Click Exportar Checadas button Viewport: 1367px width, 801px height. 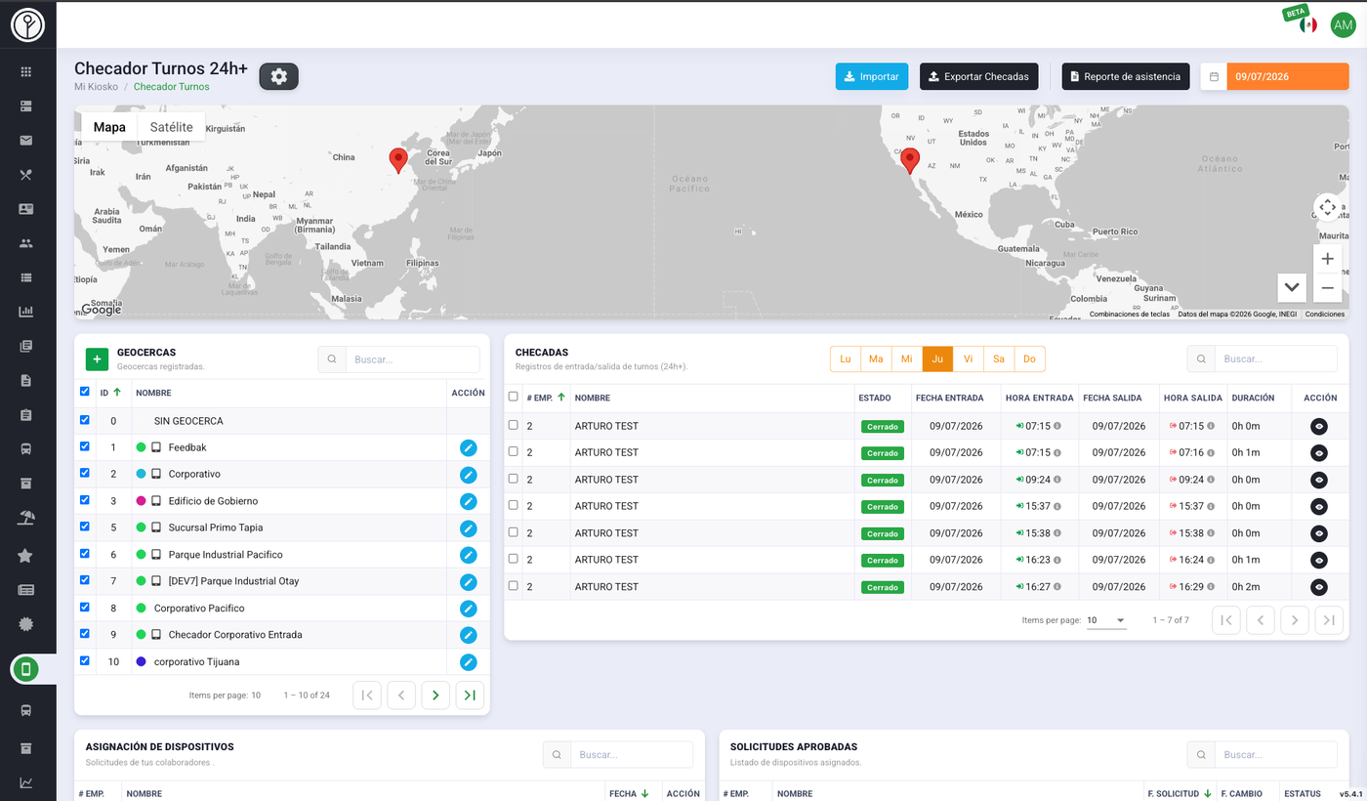[x=978, y=76]
